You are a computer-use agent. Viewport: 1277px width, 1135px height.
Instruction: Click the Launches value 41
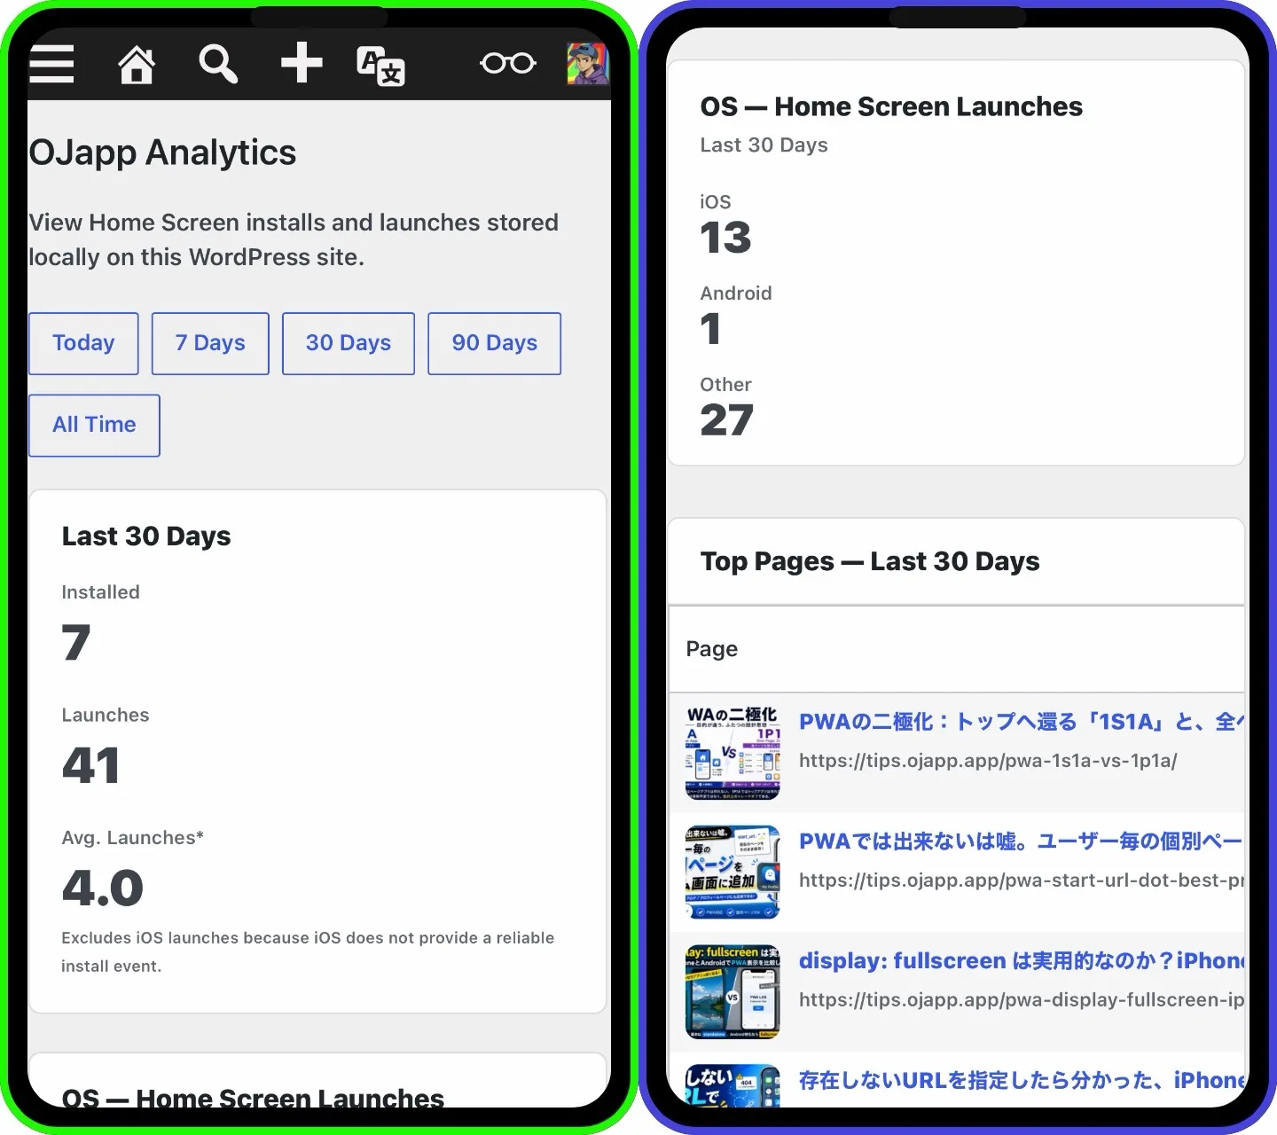tap(90, 765)
